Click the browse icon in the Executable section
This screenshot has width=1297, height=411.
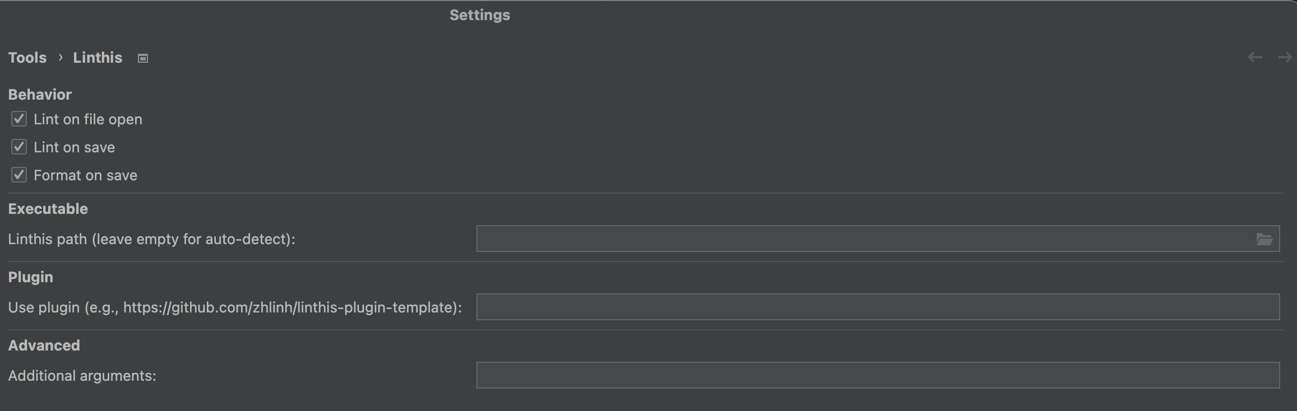pyautogui.click(x=1264, y=239)
